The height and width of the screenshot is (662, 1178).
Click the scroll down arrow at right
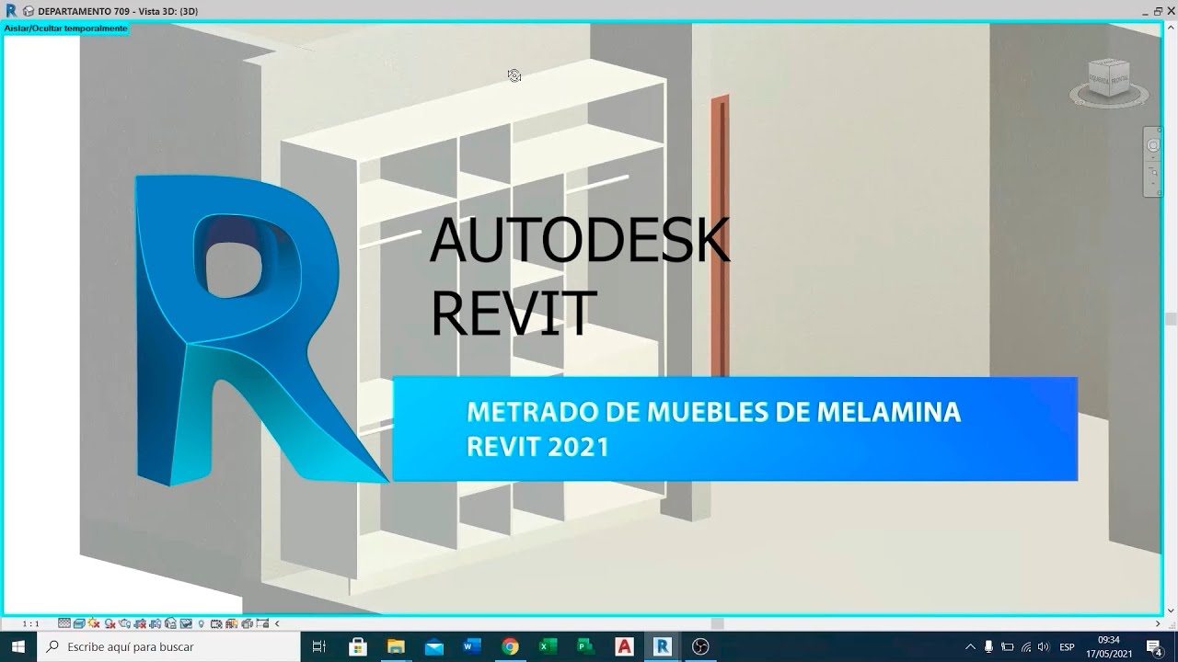point(1171,611)
